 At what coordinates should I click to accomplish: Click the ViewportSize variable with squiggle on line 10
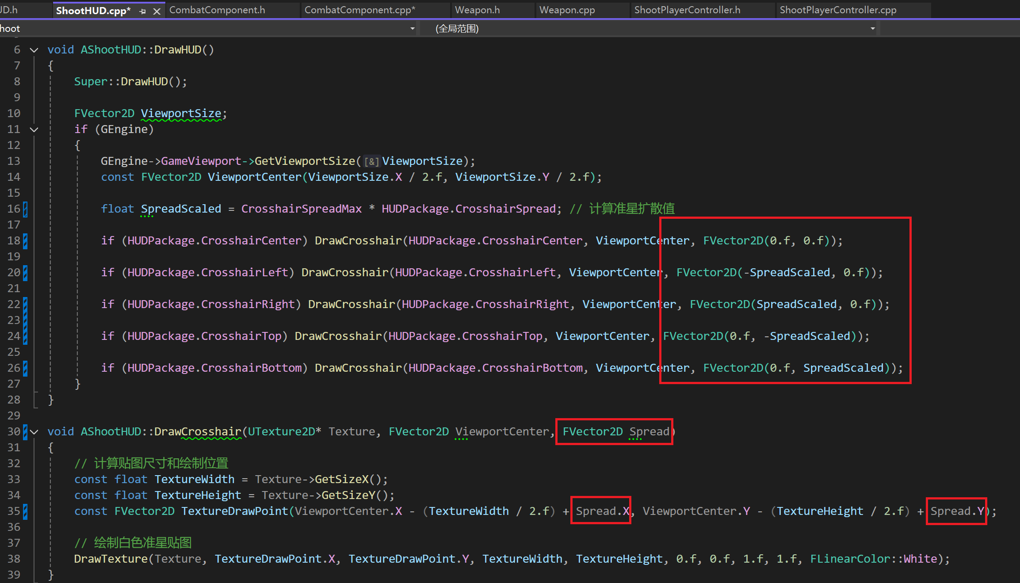[181, 114]
